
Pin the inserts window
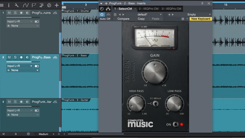click(x=202, y=3)
